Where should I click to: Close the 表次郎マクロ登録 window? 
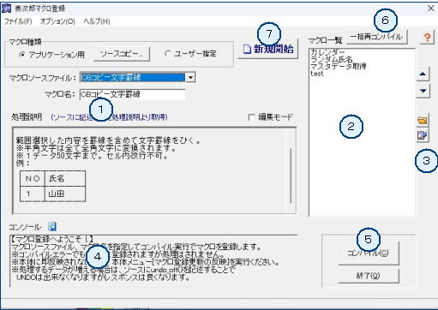pos(430,9)
